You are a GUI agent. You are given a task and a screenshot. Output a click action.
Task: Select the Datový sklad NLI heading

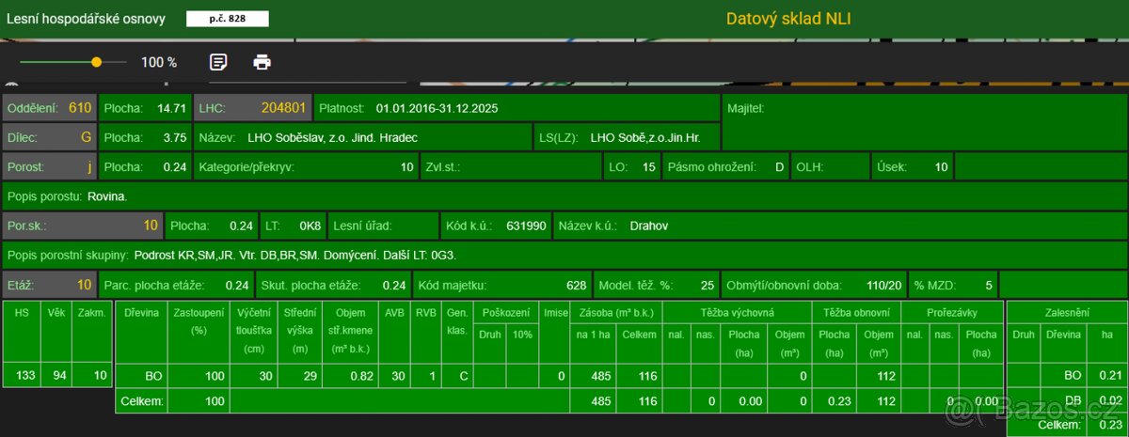click(x=788, y=19)
